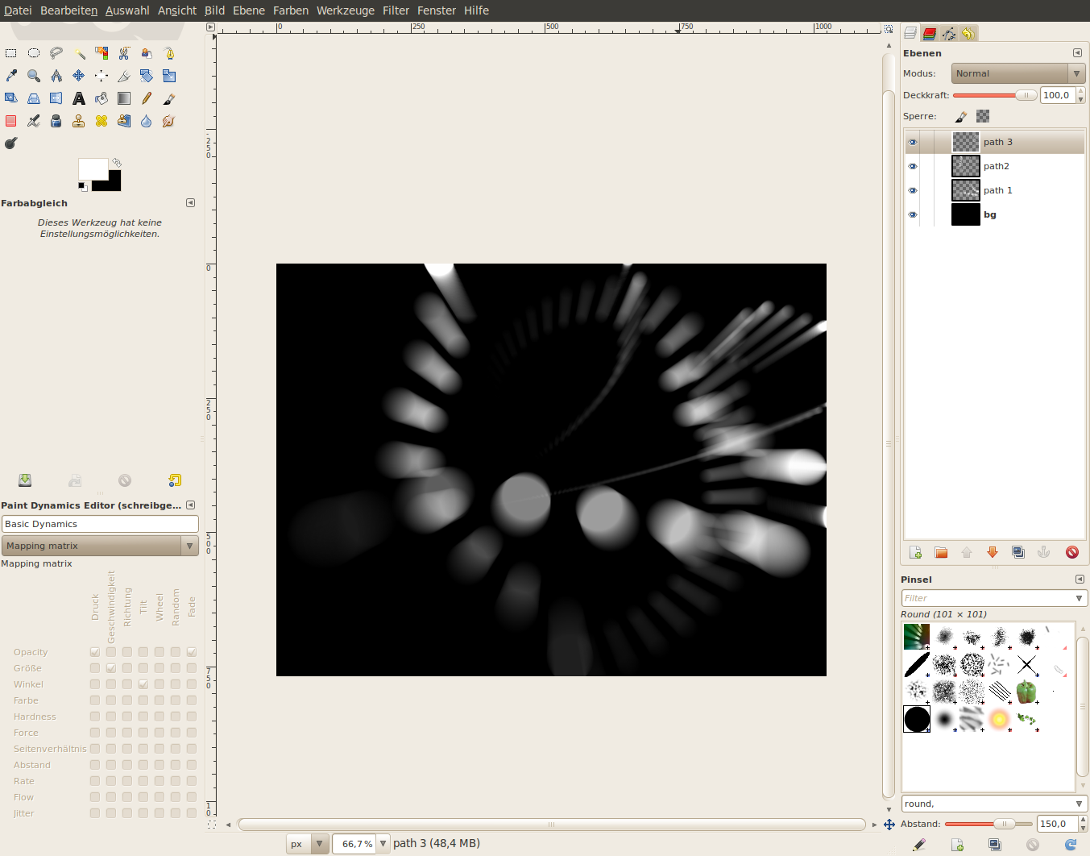Select the Fuzzy Select magic wand tool
Image resolution: width=1090 pixels, height=856 pixels.
(79, 53)
